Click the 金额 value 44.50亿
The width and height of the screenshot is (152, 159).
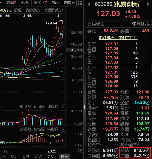point(142,103)
